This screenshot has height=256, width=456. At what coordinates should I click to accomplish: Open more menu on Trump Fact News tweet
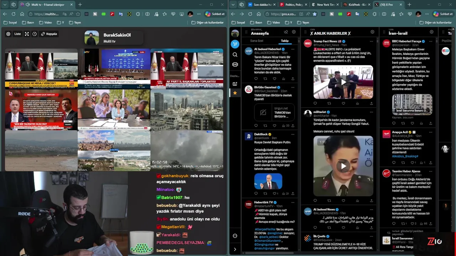(x=371, y=41)
